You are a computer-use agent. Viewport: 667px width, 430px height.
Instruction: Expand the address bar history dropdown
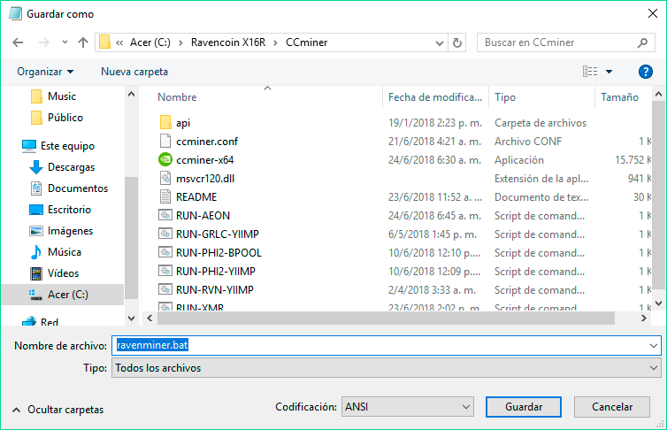point(440,43)
